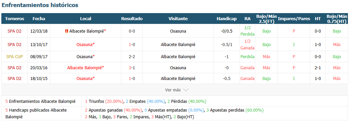Screen dimensions: 350x123
Task: Click the Resultado column header
Action: point(132,19)
